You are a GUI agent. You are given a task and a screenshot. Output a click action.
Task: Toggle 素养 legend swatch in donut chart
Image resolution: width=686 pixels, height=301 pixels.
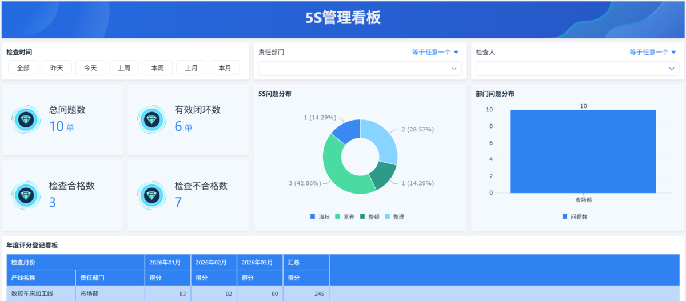(337, 216)
